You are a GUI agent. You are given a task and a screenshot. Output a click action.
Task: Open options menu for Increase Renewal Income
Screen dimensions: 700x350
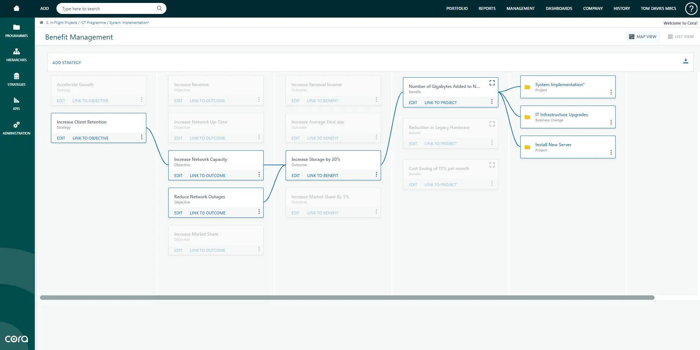[376, 100]
